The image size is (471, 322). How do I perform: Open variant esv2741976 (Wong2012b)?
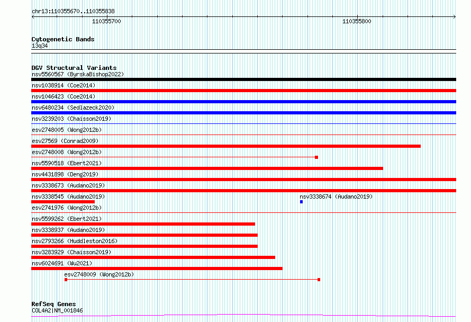pos(67,208)
